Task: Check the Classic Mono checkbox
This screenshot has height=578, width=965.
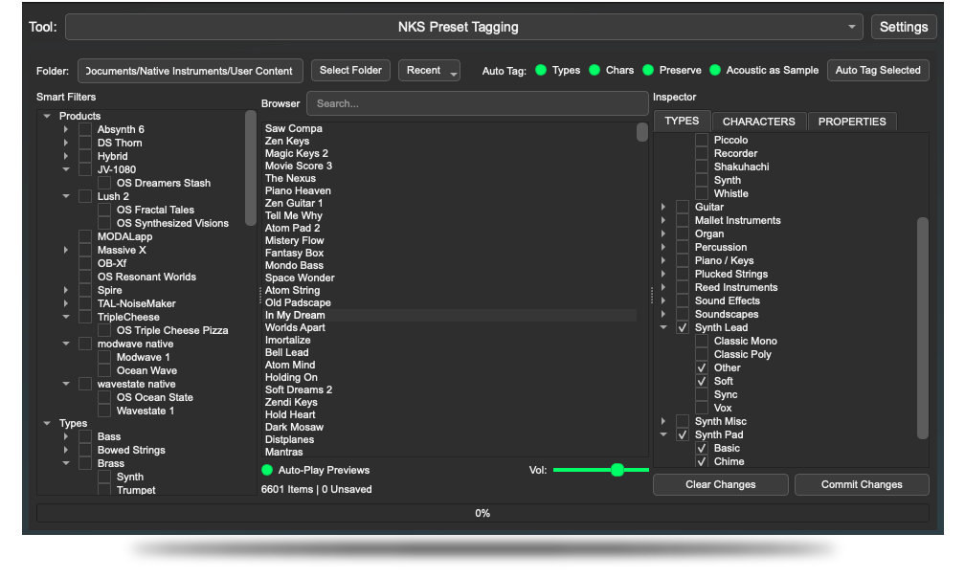Action: 702,341
